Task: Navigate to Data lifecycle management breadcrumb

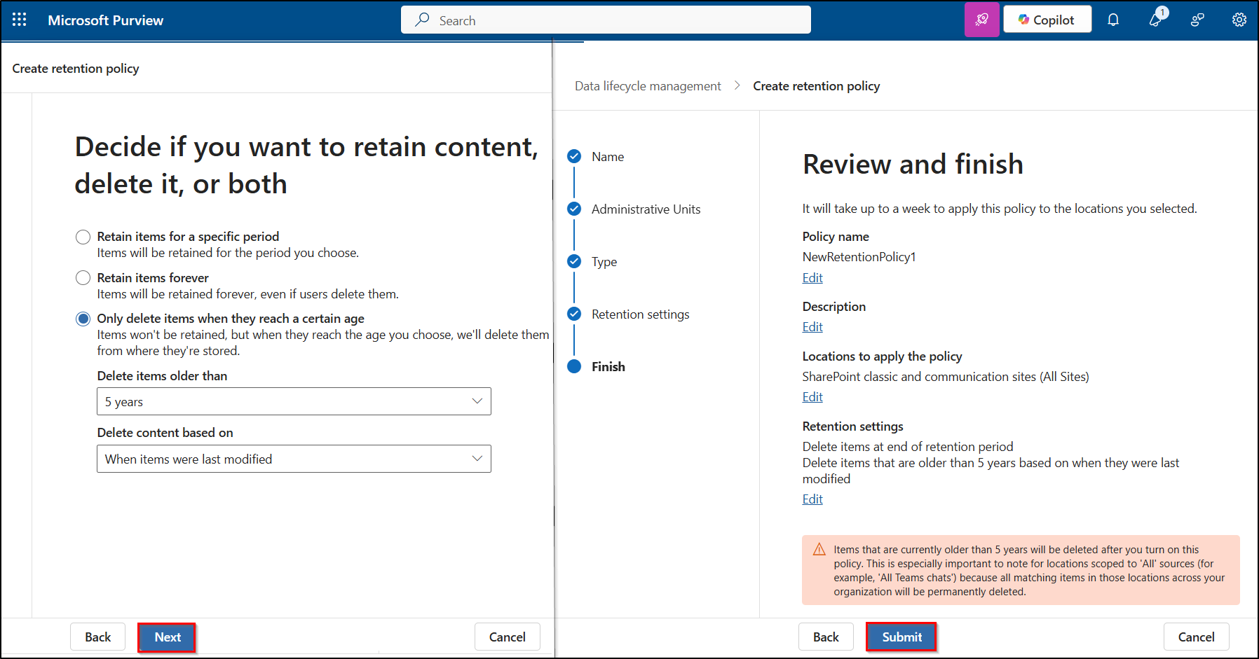Action: click(x=647, y=85)
